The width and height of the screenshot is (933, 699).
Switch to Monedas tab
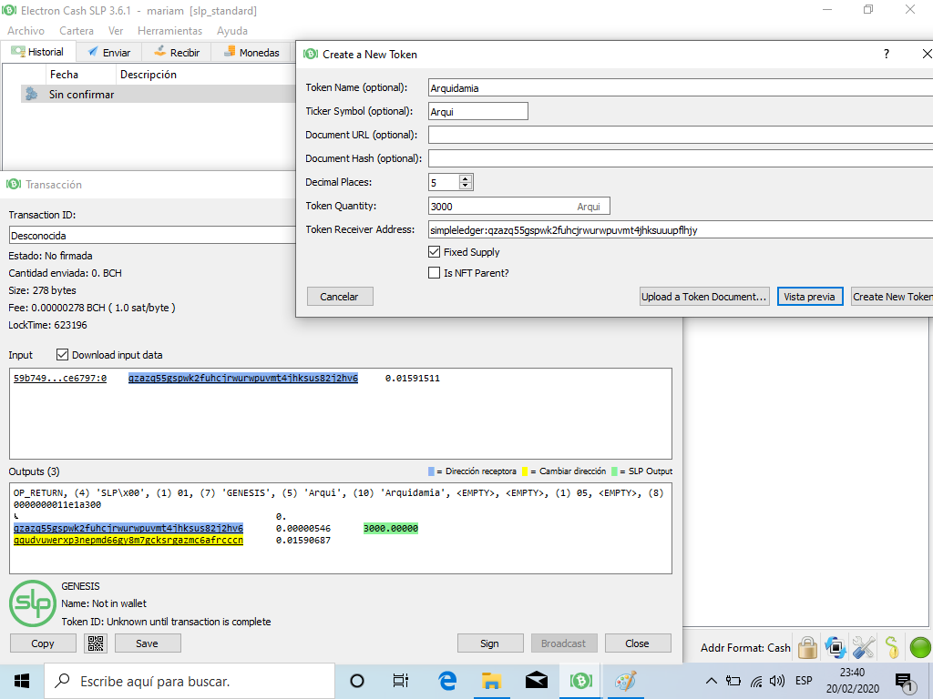tap(251, 52)
